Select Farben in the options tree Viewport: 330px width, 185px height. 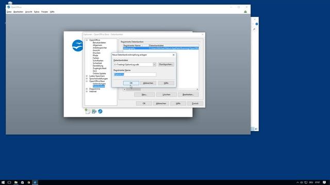click(x=96, y=58)
